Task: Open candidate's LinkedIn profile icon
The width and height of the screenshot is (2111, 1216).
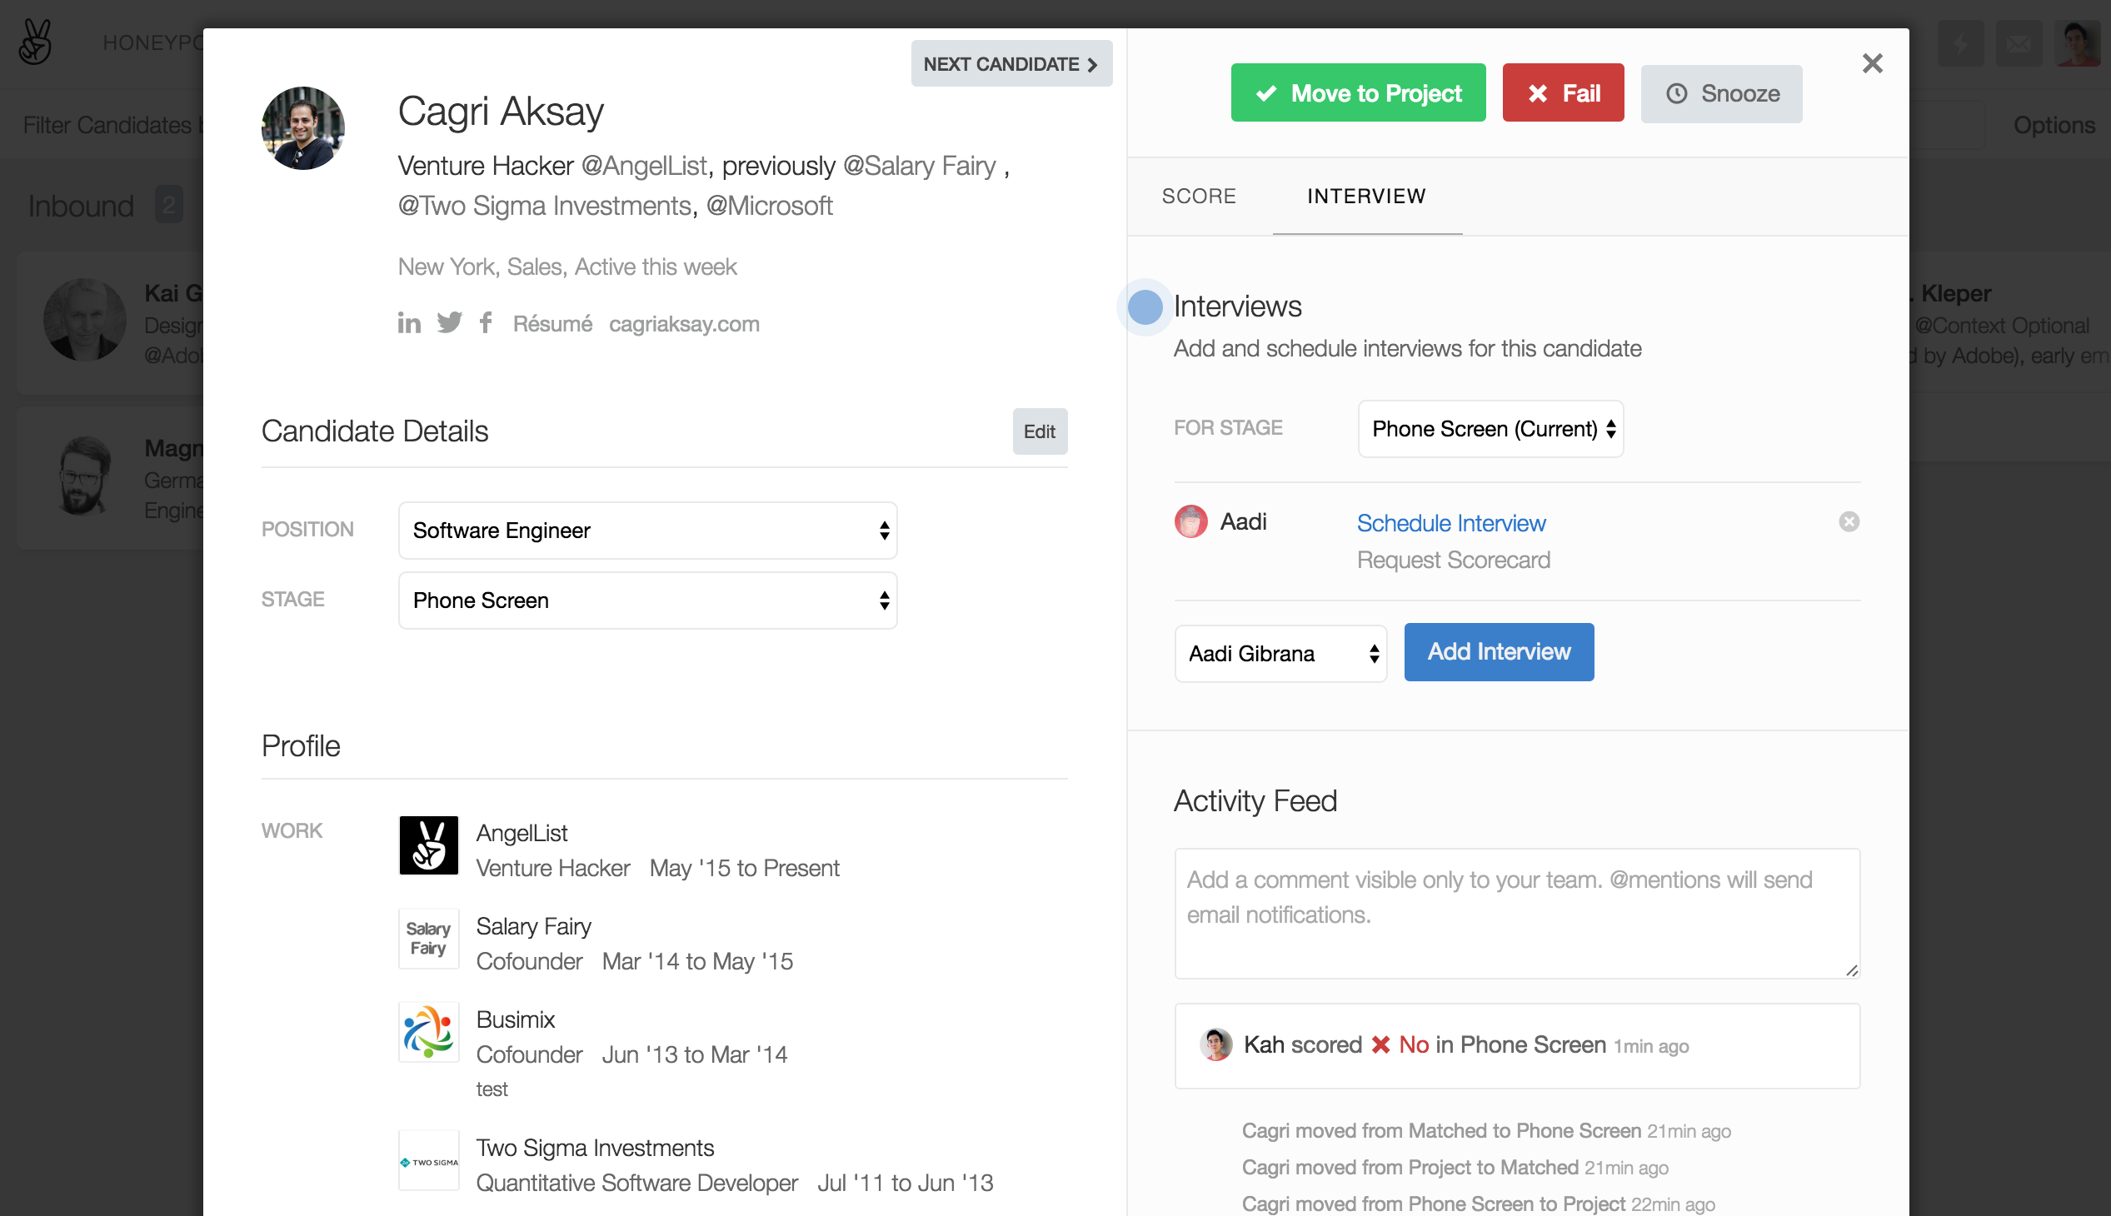Action: click(x=408, y=323)
